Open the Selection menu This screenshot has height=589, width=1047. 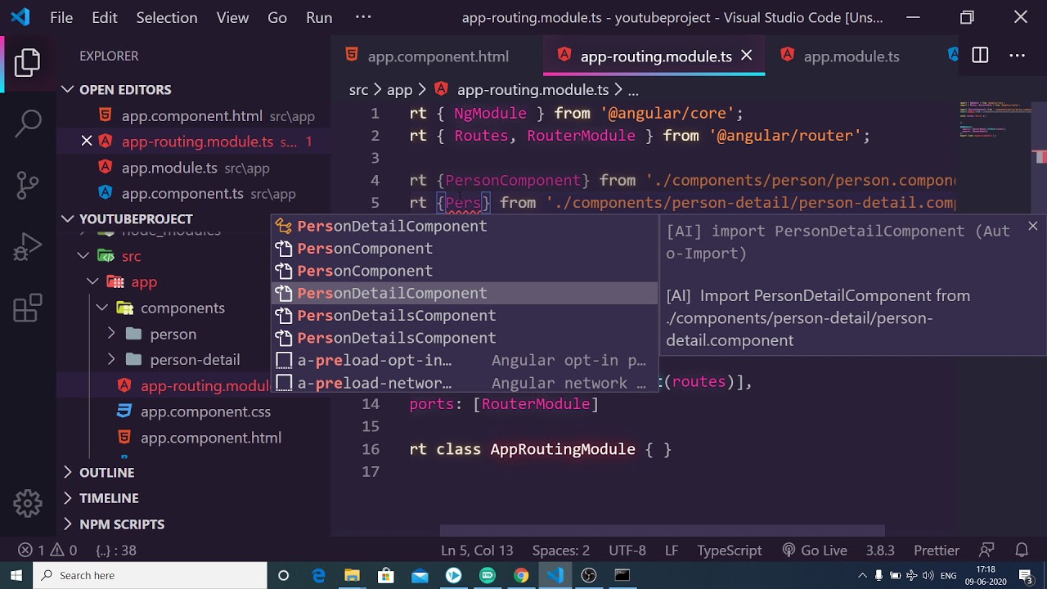tap(167, 17)
